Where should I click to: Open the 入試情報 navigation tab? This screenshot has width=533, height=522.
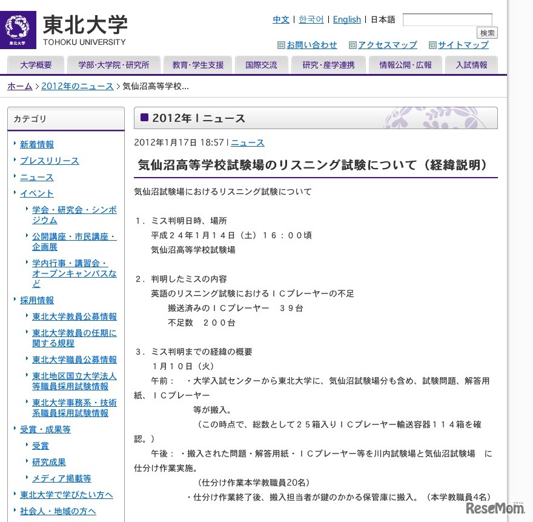click(471, 65)
